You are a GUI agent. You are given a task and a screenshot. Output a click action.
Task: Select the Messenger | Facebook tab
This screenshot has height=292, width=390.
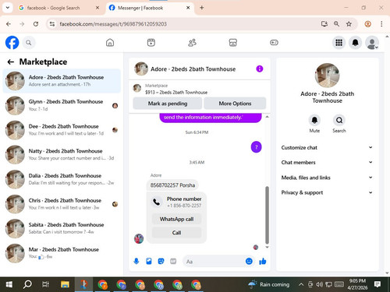(x=150, y=8)
